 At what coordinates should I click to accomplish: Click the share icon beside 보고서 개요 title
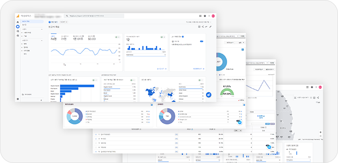203,27
